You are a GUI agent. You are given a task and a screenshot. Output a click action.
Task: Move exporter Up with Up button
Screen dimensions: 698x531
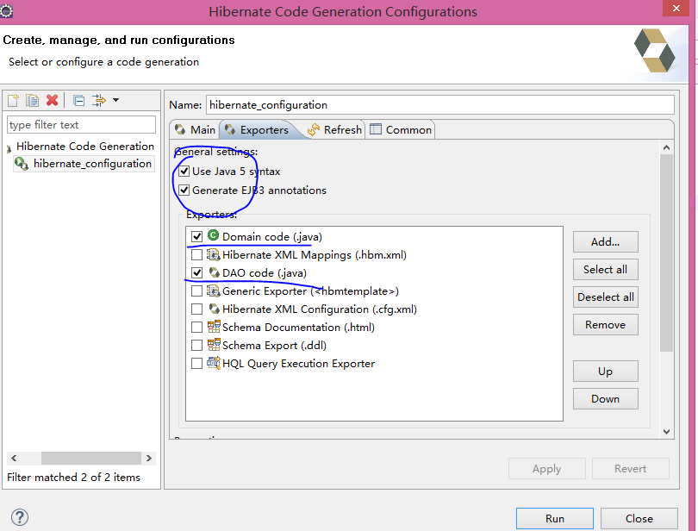[x=606, y=371]
